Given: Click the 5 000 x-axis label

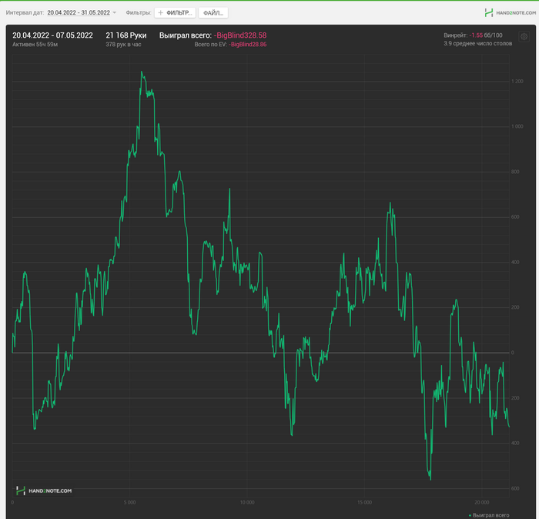Looking at the screenshot, I should [x=129, y=503].
